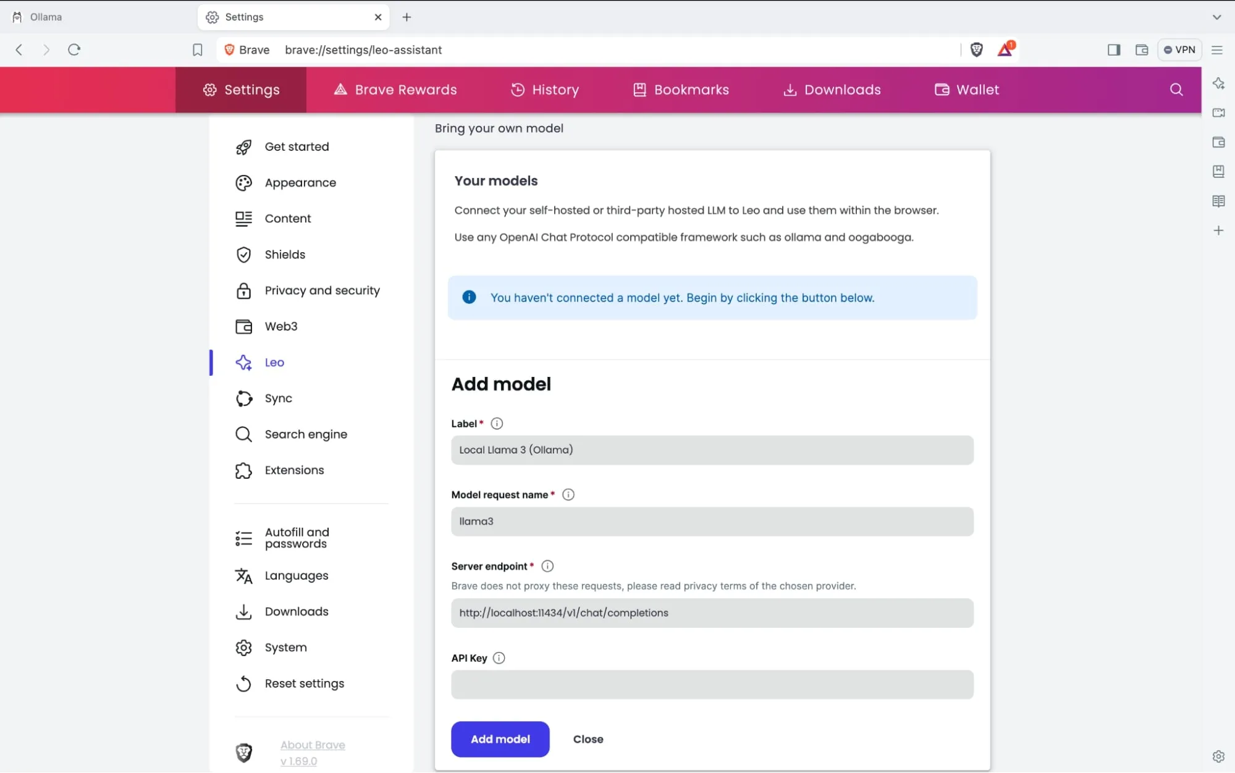Click Add model button to save configuration

(x=500, y=738)
